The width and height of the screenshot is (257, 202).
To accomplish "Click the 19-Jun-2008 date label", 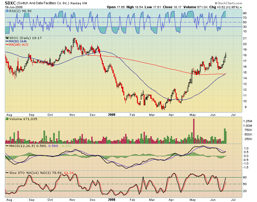I will [14, 7].
